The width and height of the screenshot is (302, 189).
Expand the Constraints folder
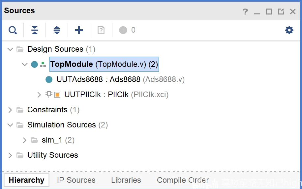(x=10, y=110)
